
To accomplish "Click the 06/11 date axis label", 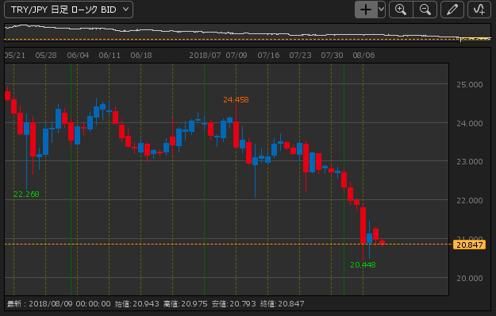I will 110,56.
